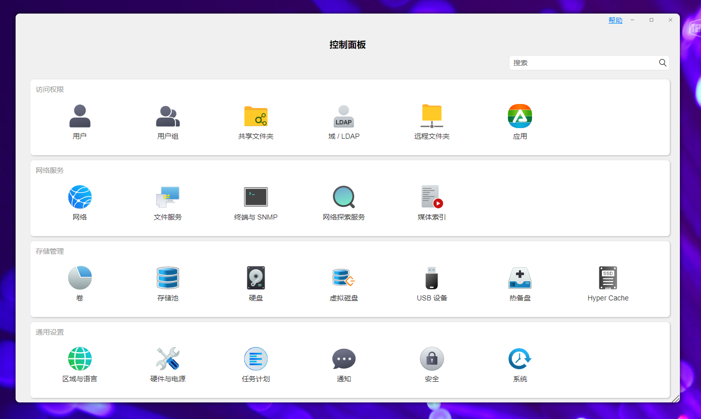Click the window resize grip corner
The image size is (701, 419).
pos(675,398)
